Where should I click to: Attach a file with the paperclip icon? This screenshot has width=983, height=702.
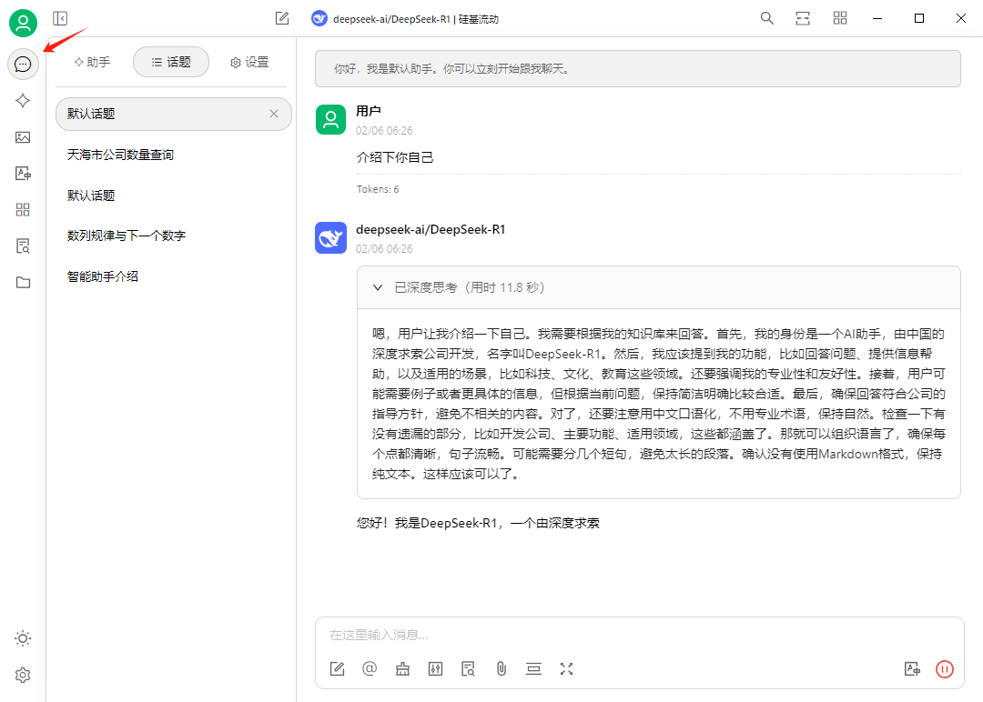[x=501, y=668]
